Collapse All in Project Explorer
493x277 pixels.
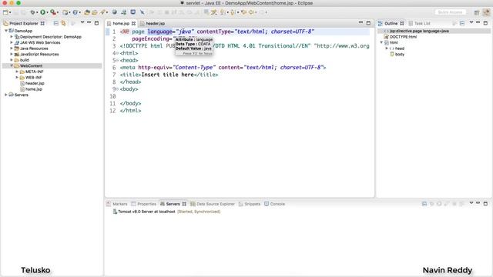pos(56,23)
